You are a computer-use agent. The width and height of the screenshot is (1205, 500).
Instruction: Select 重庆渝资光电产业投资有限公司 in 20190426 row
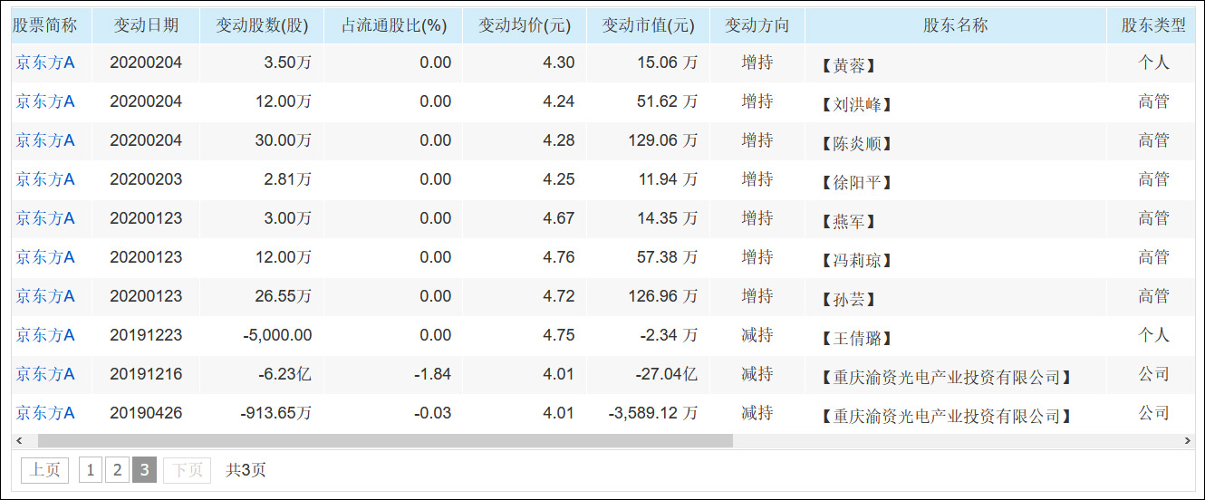(x=946, y=416)
